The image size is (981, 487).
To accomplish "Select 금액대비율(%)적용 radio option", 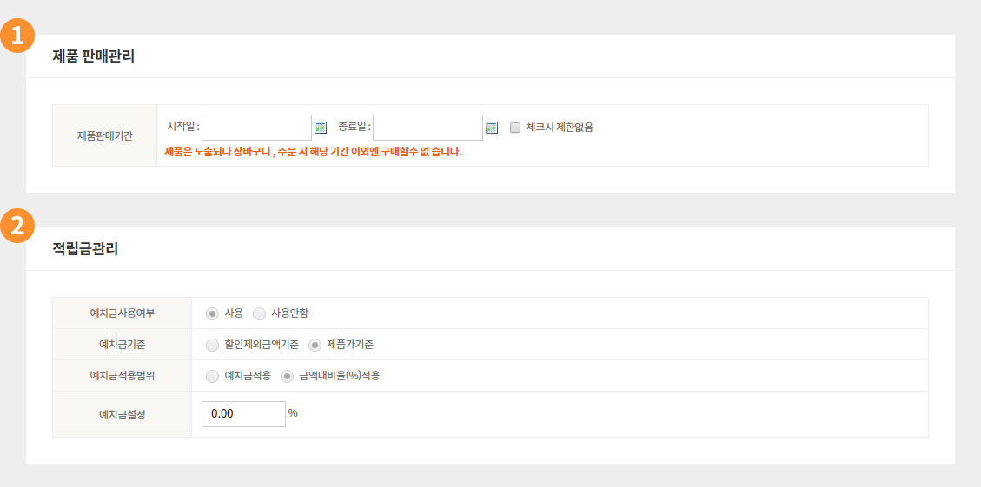I will point(287,376).
